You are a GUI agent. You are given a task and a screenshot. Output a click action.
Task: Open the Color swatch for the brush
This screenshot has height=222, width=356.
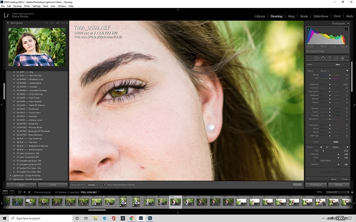(x=335, y=142)
